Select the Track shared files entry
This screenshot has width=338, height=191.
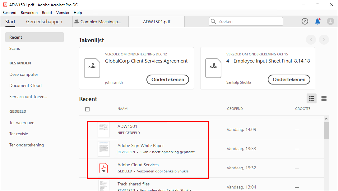coord(133,184)
